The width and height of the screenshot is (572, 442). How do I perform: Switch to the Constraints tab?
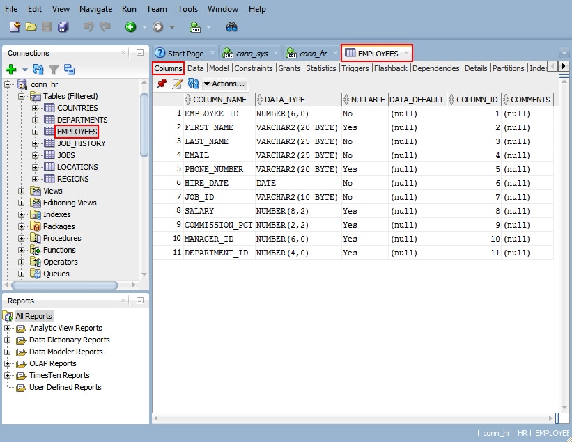(254, 68)
